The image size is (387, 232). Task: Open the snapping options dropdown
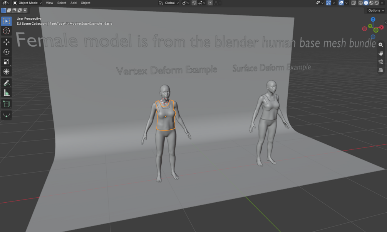point(201,3)
